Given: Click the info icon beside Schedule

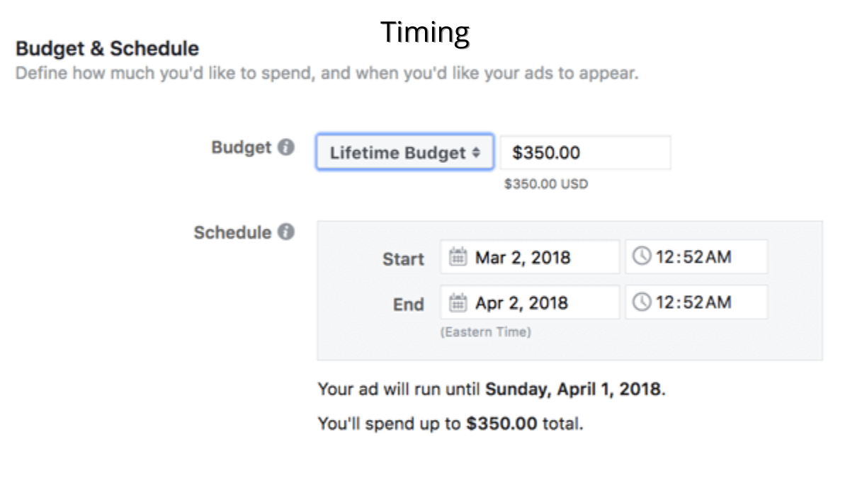Looking at the screenshot, I should coord(286,232).
